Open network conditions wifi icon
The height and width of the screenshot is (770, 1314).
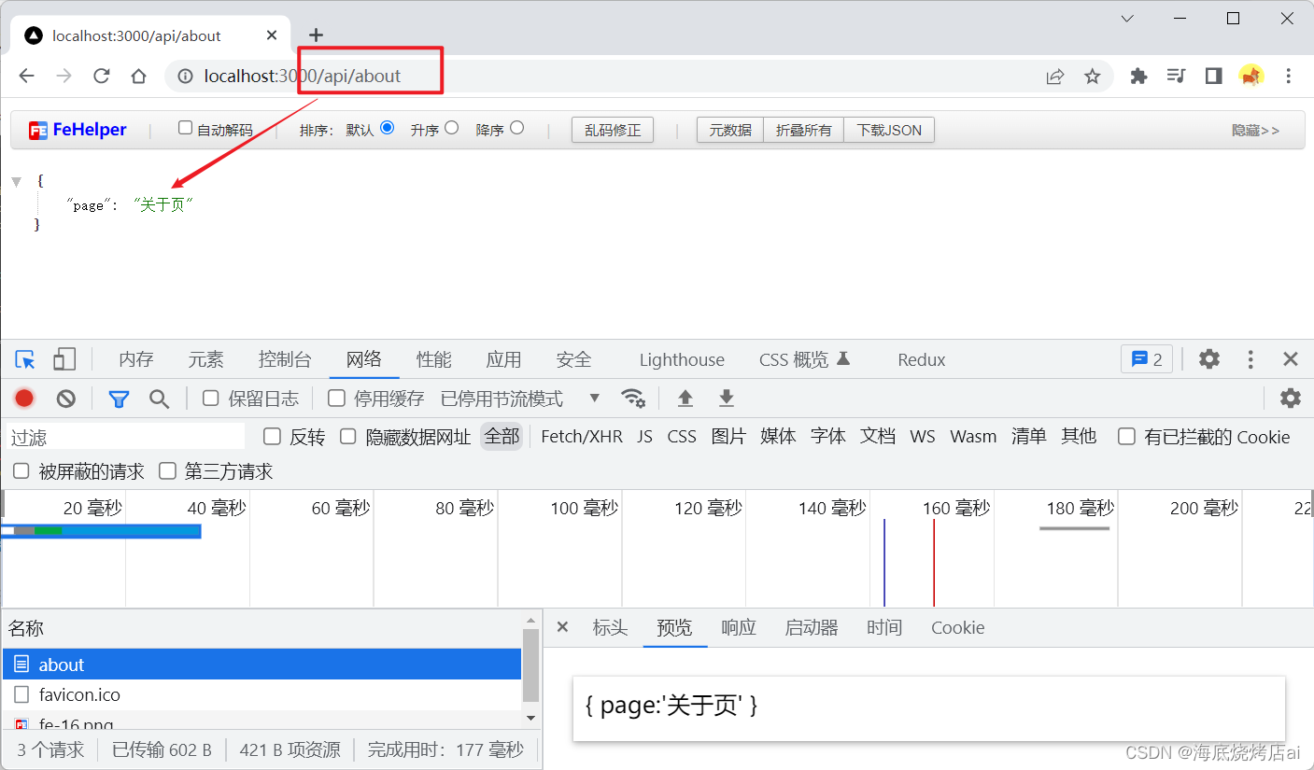[633, 399]
